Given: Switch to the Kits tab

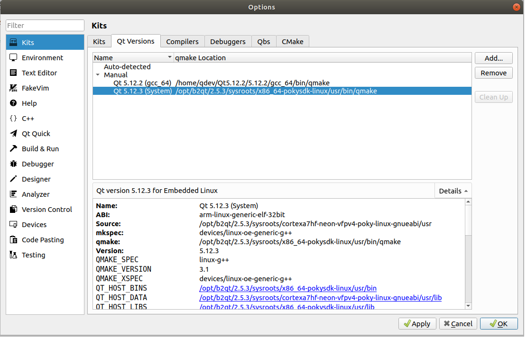Looking at the screenshot, I should [x=99, y=41].
